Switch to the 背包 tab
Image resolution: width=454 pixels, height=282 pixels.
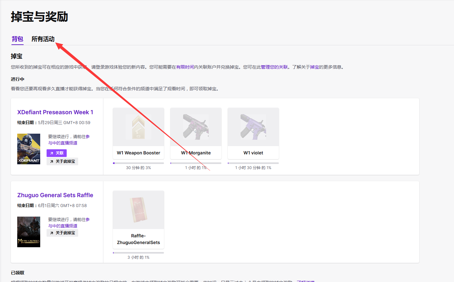pos(18,39)
